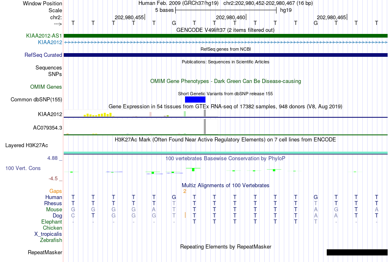Click the Zebrafish alignment row label
The height and width of the screenshot is (262, 388).
tap(51, 240)
